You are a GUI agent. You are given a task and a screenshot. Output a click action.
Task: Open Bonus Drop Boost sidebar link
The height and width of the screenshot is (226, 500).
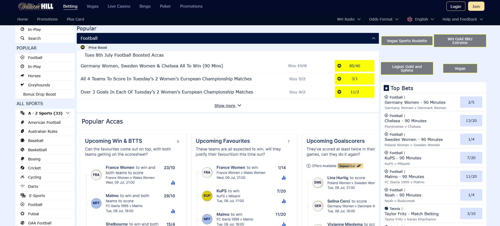pos(40,94)
